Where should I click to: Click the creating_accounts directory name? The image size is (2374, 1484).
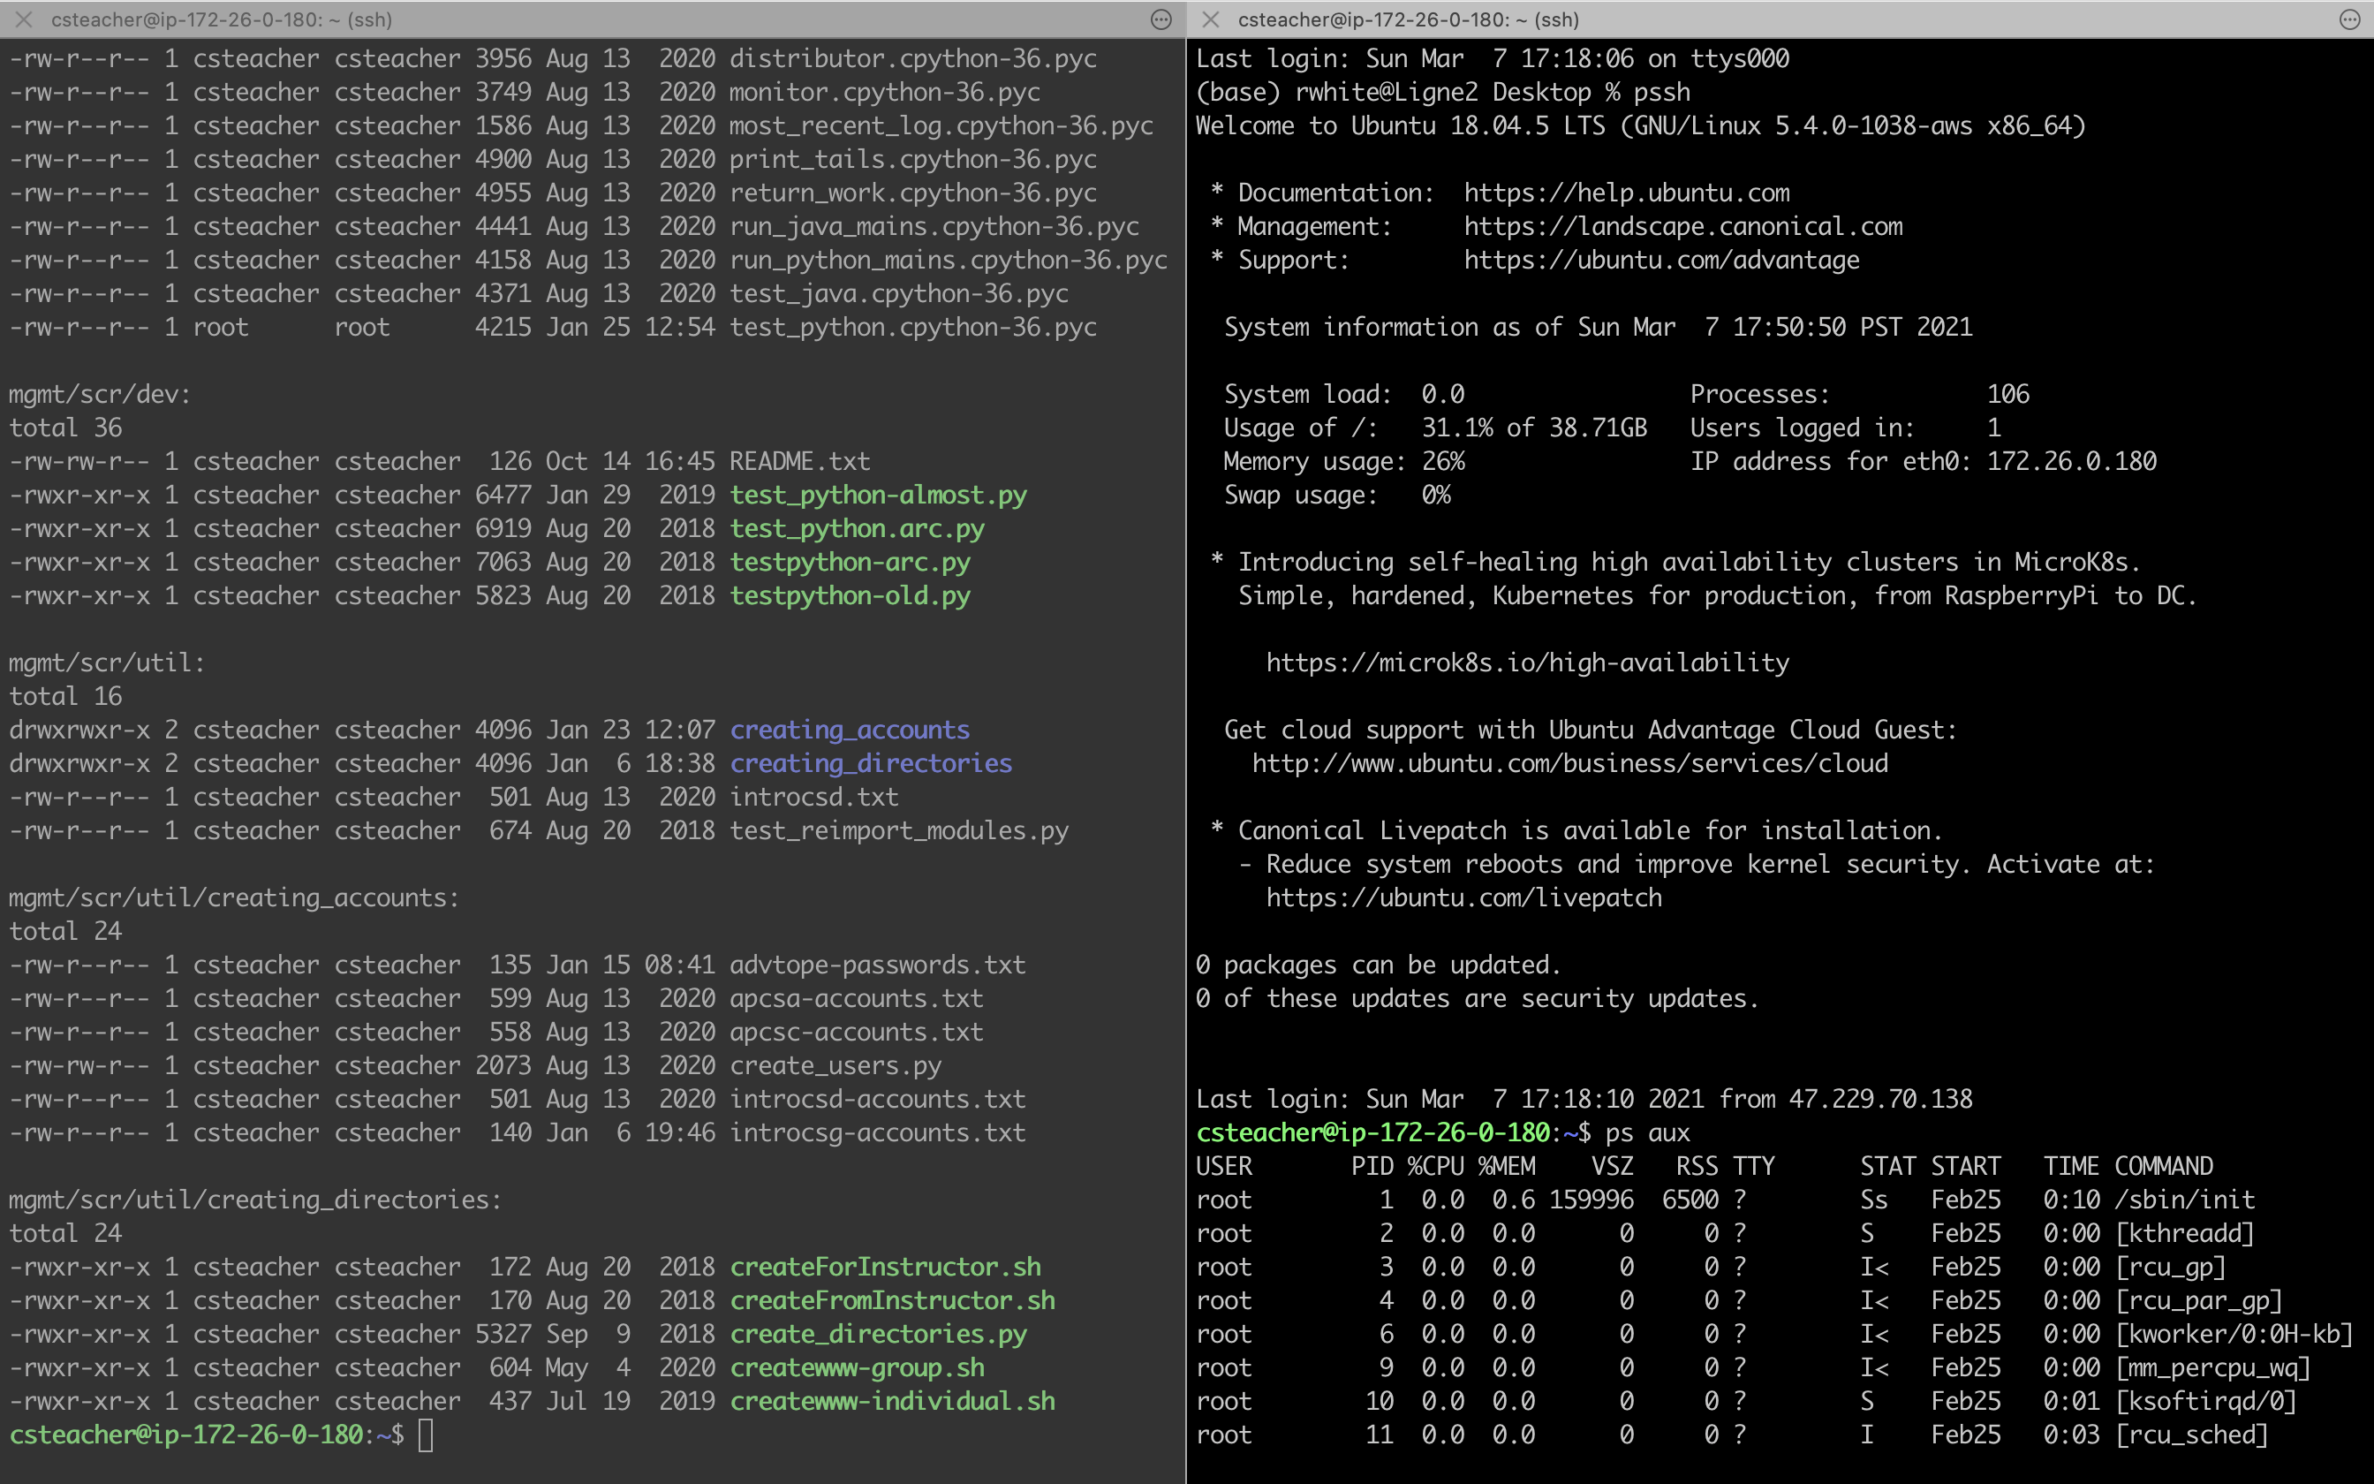click(x=849, y=731)
